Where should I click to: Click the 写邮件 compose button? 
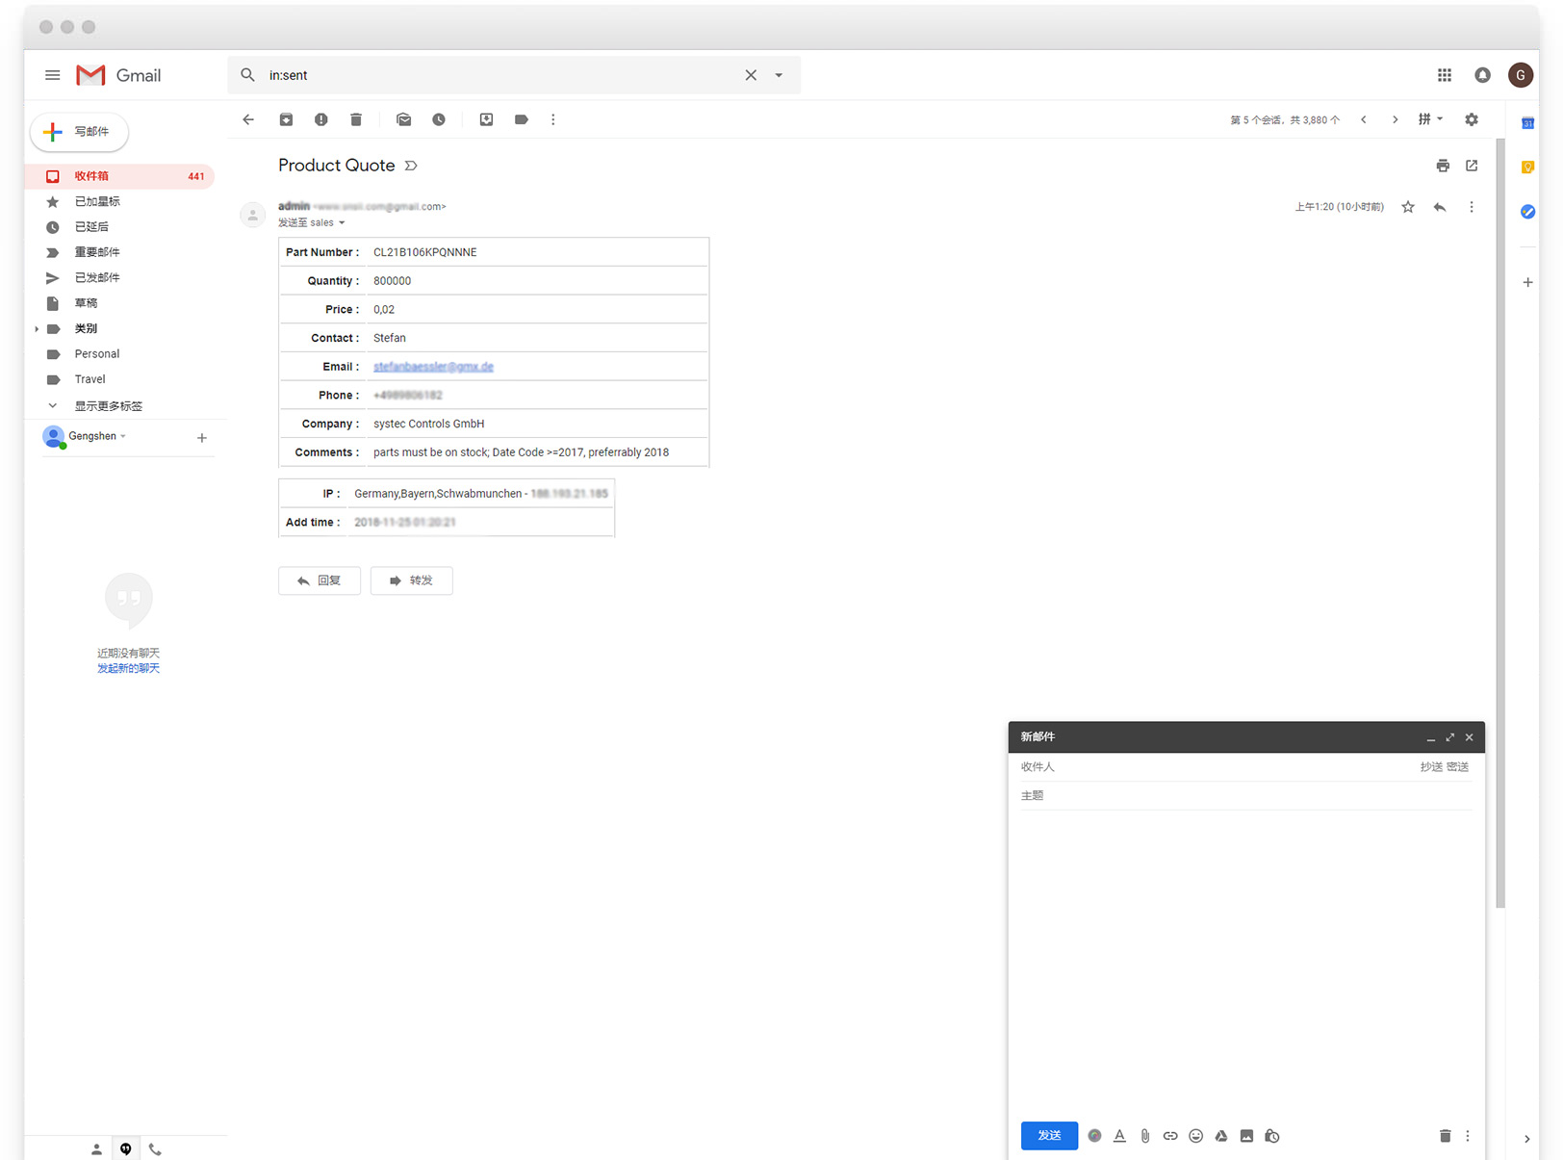[x=79, y=132]
